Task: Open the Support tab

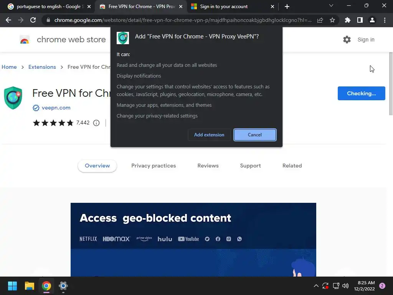Action: (x=250, y=166)
